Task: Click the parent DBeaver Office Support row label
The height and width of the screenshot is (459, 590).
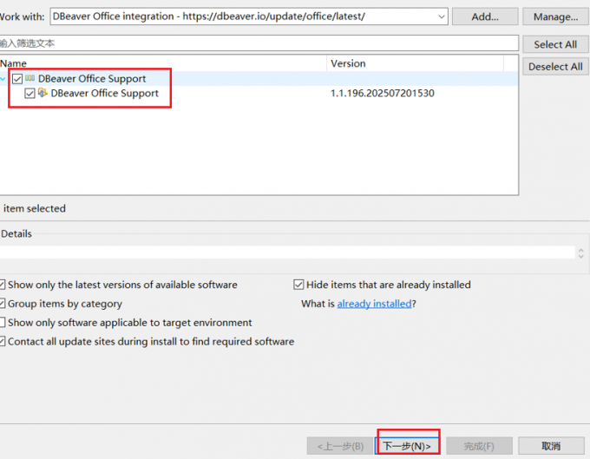Action: (x=92, y=79)
